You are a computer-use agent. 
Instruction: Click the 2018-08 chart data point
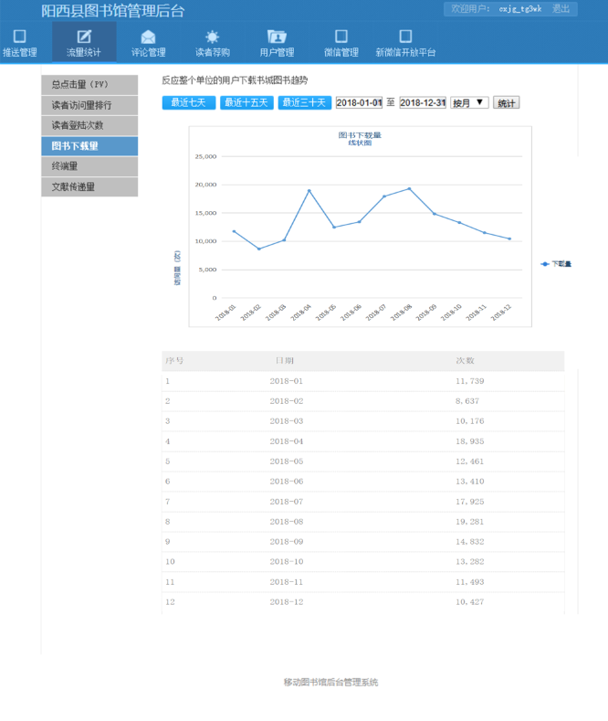(x=410, y=188)
